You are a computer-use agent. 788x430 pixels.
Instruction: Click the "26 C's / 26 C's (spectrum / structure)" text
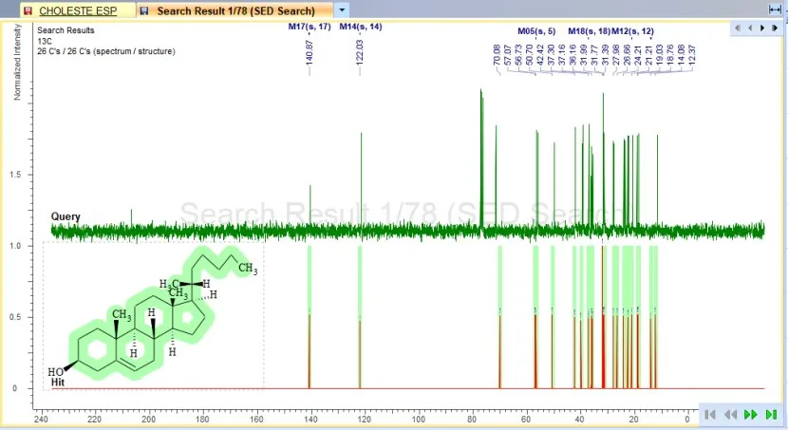(x=106, y=51)
